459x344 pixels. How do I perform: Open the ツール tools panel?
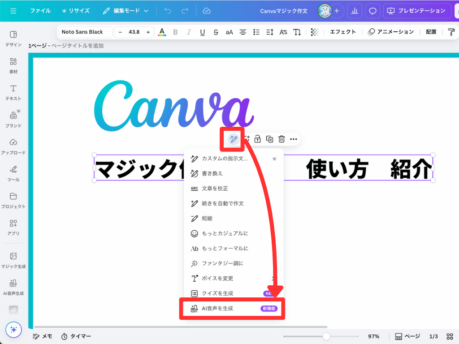pyautogui.click(x=13, y=173)
